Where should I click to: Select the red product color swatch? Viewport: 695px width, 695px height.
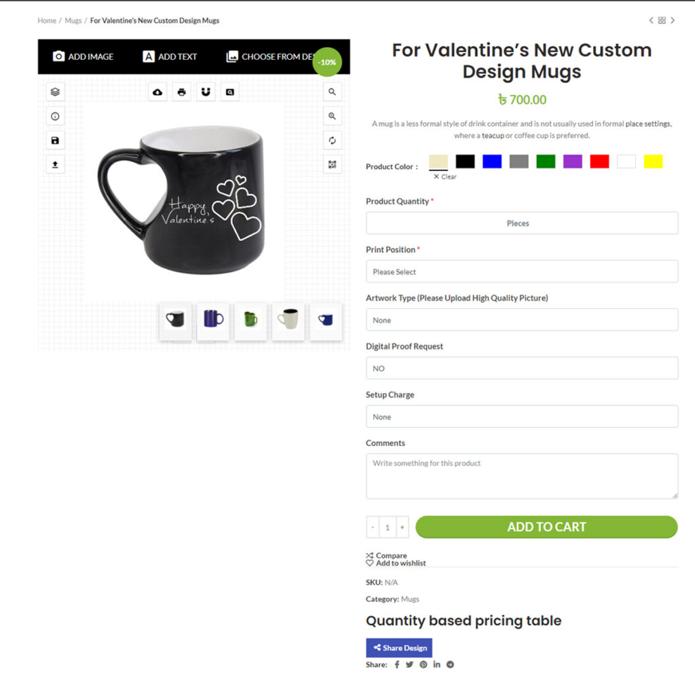[599, 162]
